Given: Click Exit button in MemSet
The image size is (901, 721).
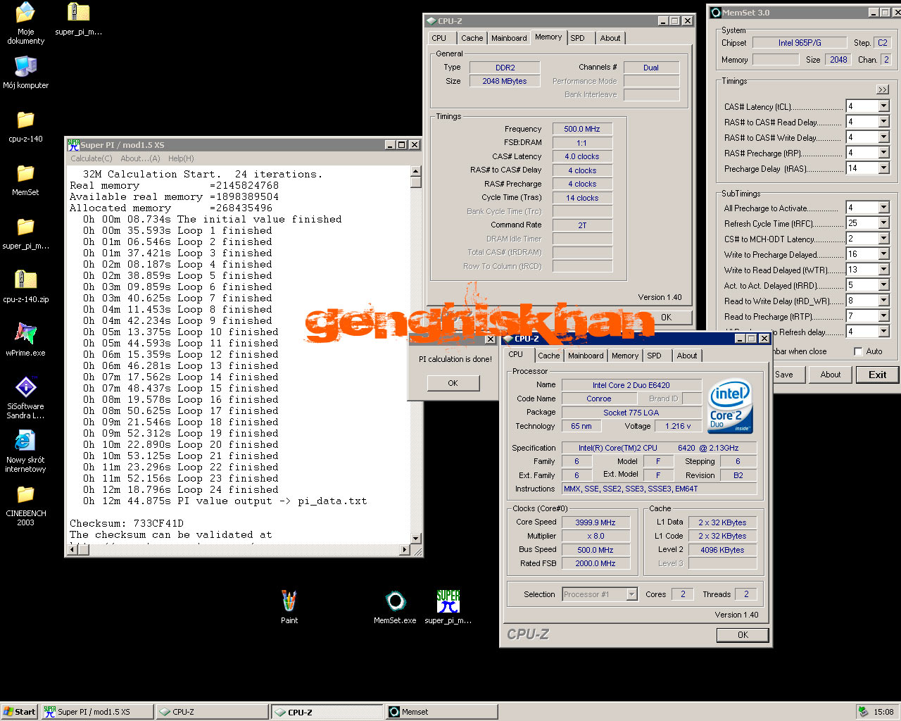Looking at the screenshot, I should pos(877,375).
